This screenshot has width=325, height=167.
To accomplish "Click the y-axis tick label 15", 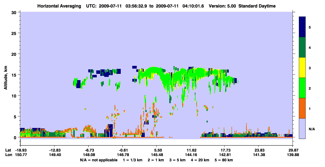I will pyautogui.click(x=14, y=75).
